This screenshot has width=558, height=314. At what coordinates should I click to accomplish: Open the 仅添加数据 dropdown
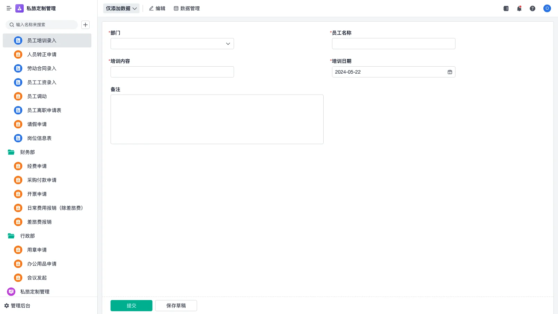click(x=121, y=8)
